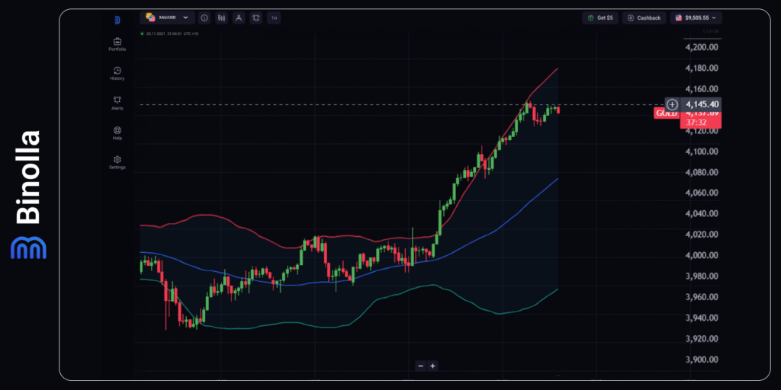
Task: Open the Help section
Action: (x=117, y=133)
